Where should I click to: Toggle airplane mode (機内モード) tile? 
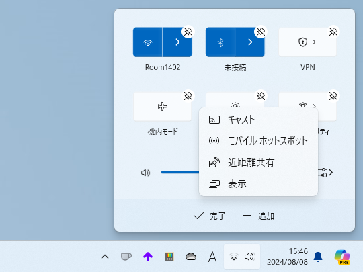pyautogui.click(x=162, y=107)
